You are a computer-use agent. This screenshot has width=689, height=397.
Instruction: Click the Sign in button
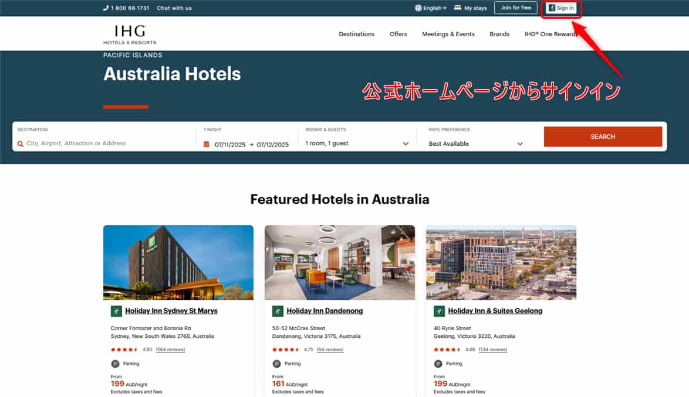pyautogui.click(x=561, y=8)
